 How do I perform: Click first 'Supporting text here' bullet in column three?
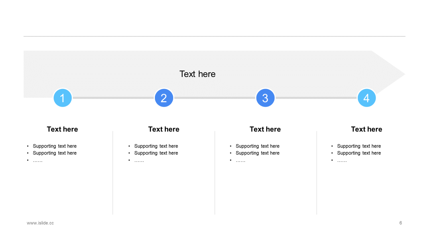click(257, 146)
